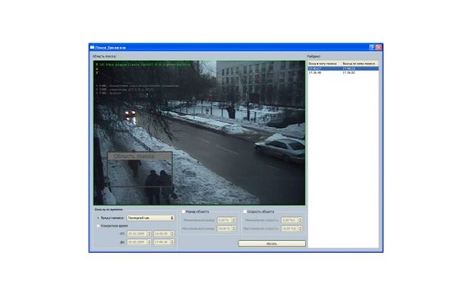The height and width of the screenshot is (295, 472).
Task: Click the minimum object size spinbox
Action: click(x=226, y=220)
